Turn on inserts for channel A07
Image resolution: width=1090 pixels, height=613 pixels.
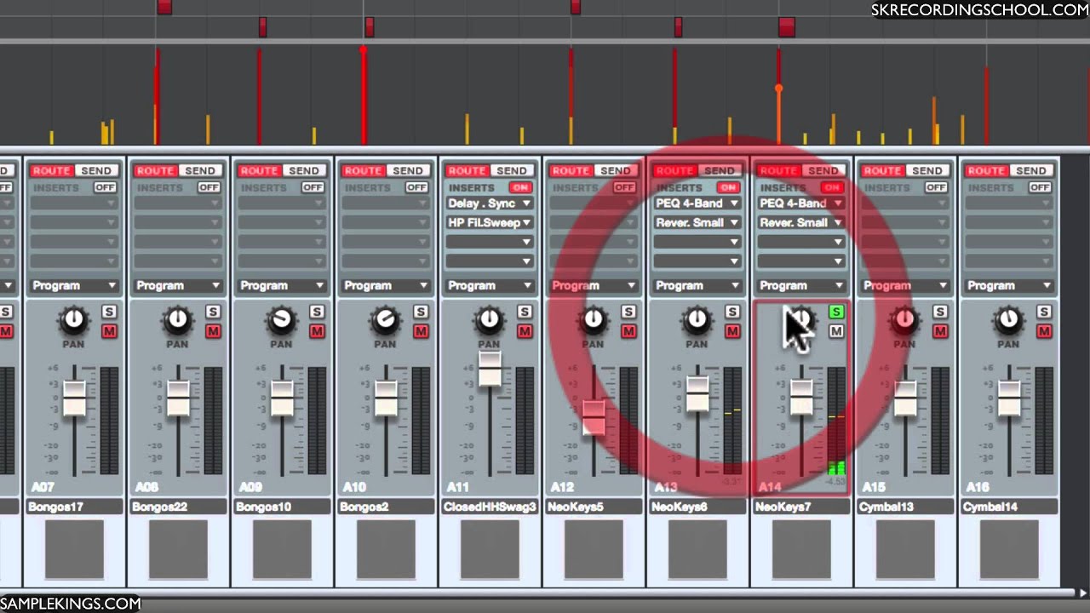click(105, 187)
